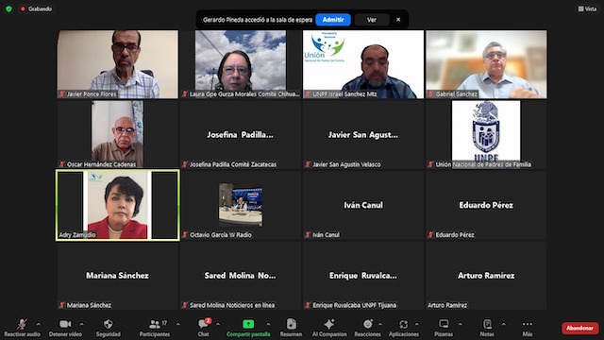Open AI Companion sparkle icon
The height and width of the screenshot is (340, 604).
[x=329, y=324]
